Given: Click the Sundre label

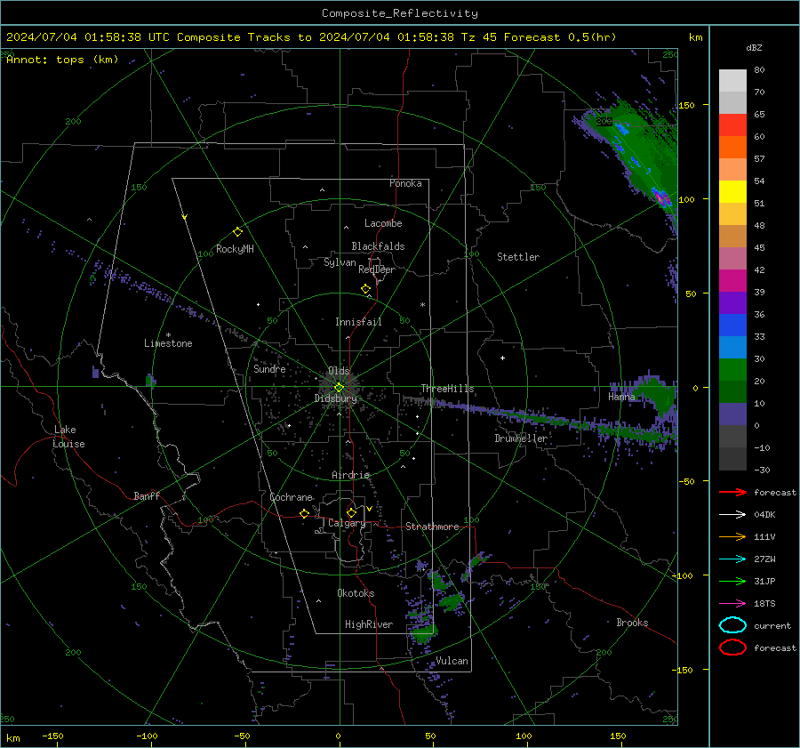Looking at the screenshot, I should [x=269, y=369].
